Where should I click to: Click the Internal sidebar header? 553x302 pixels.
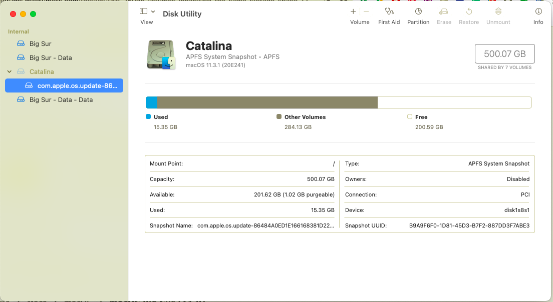click(x=19, y=31)
